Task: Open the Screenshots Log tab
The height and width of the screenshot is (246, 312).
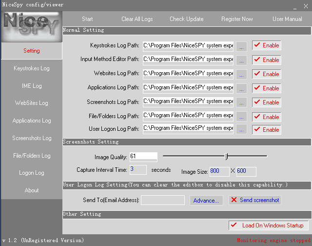Action: 32,138
